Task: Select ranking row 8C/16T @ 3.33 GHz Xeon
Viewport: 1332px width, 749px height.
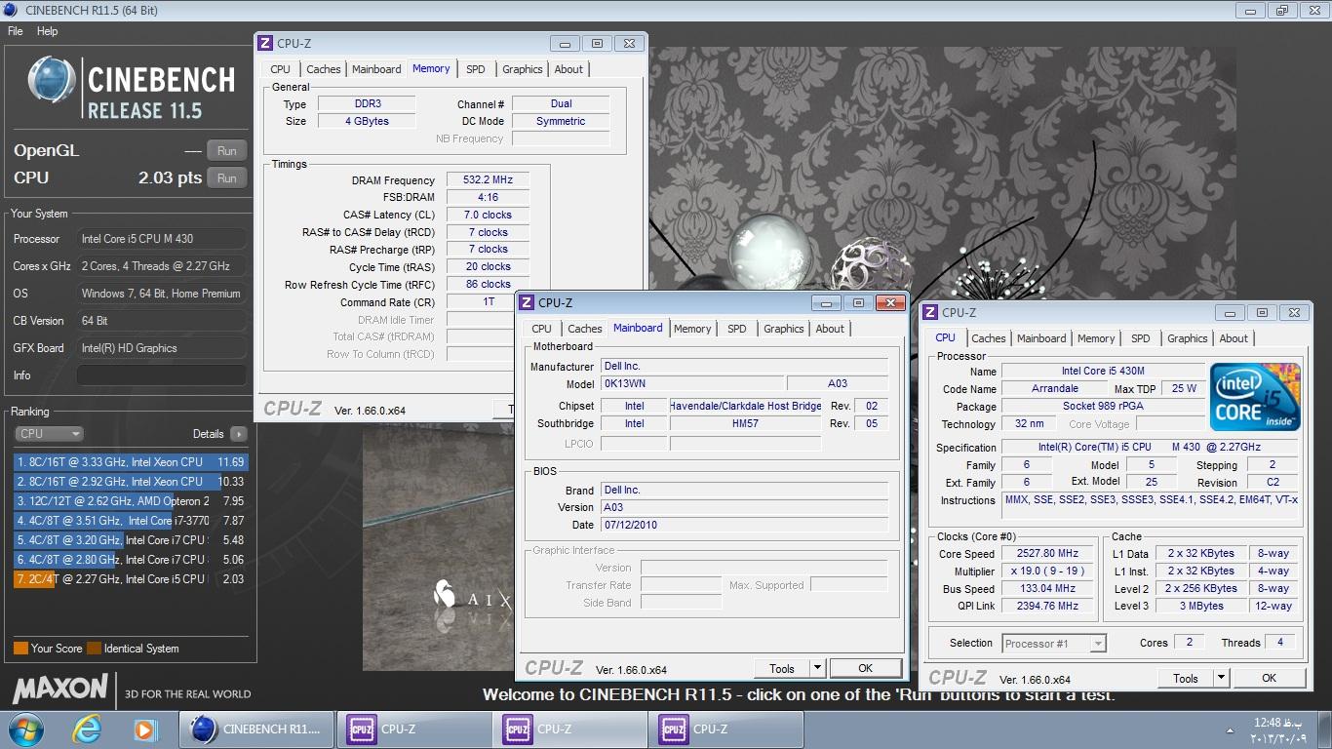Action: pos(131,462)
